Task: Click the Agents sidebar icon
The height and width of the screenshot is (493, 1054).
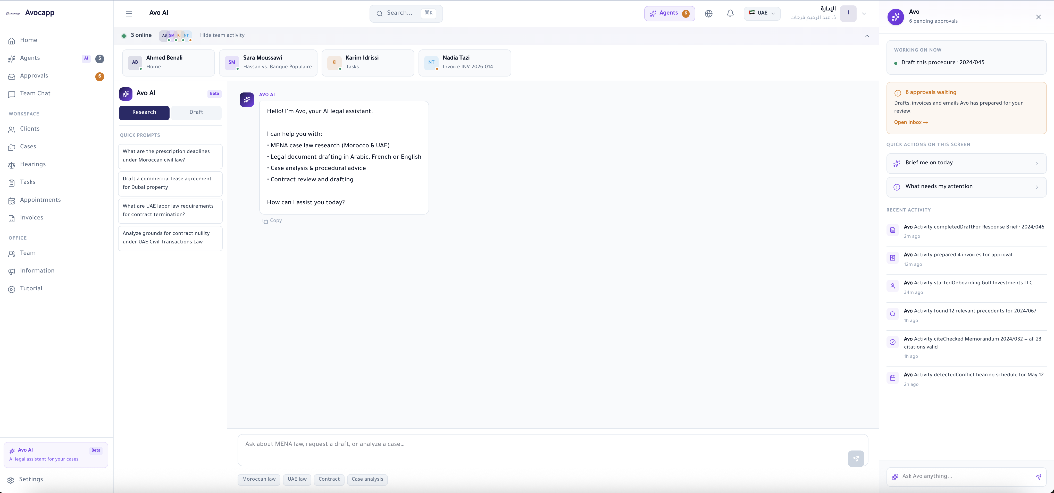Action: tap(12, 58)
